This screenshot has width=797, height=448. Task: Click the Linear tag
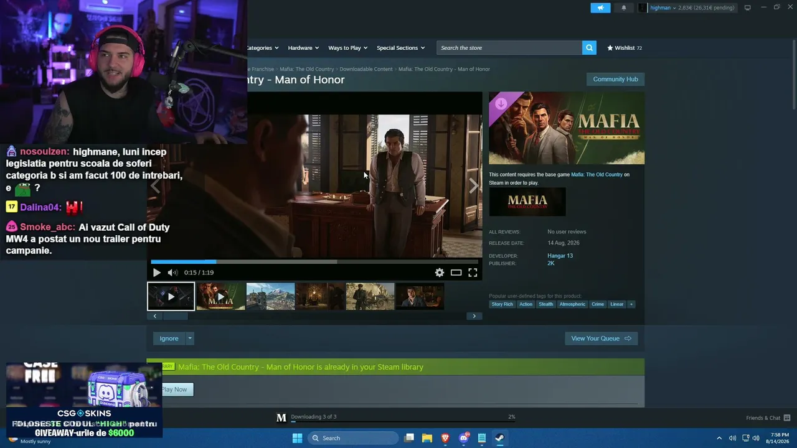click(x=617, y=304)
